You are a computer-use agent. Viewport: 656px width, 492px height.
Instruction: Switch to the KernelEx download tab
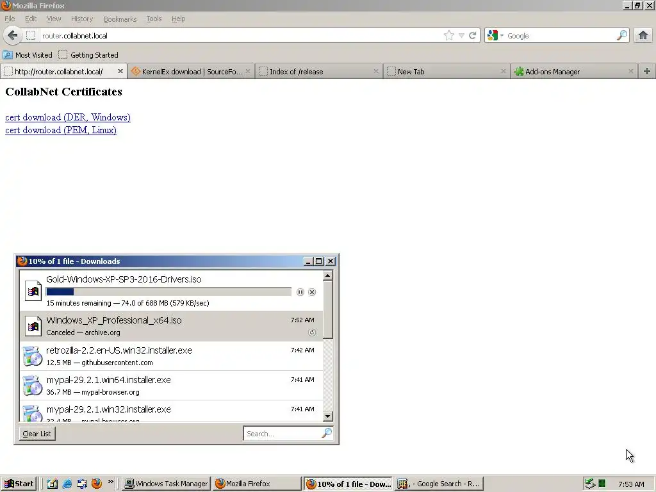[x=191, y=72]
